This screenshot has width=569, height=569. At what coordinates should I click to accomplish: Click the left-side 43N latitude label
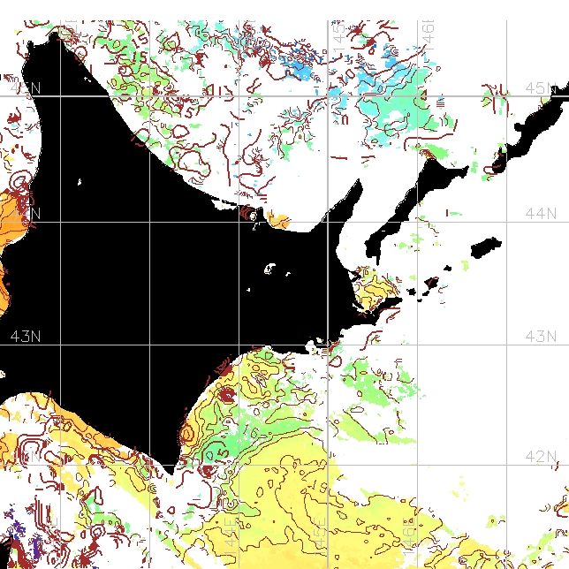point(26,337)
